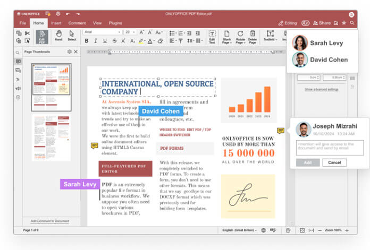The width and height of the screenshot is (370, 250).
Task: Toggle subscript formatting
Action: [x=132, y=41]
